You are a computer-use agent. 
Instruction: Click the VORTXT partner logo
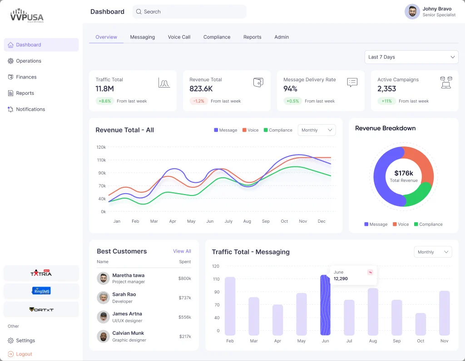coord(41,309)
